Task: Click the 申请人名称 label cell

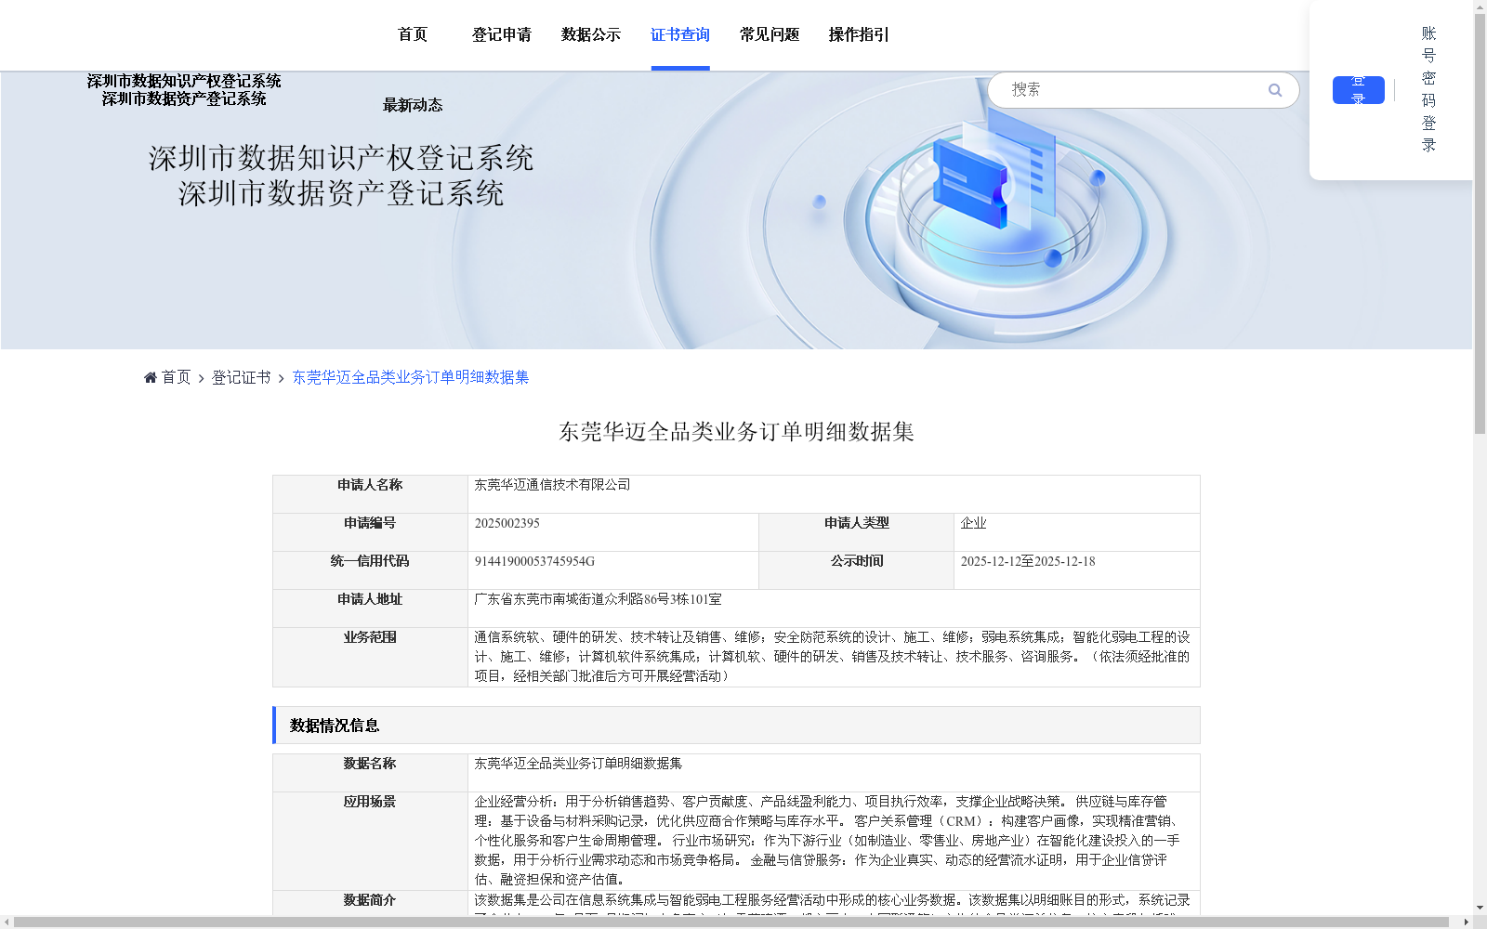Action: click(370, 494)
